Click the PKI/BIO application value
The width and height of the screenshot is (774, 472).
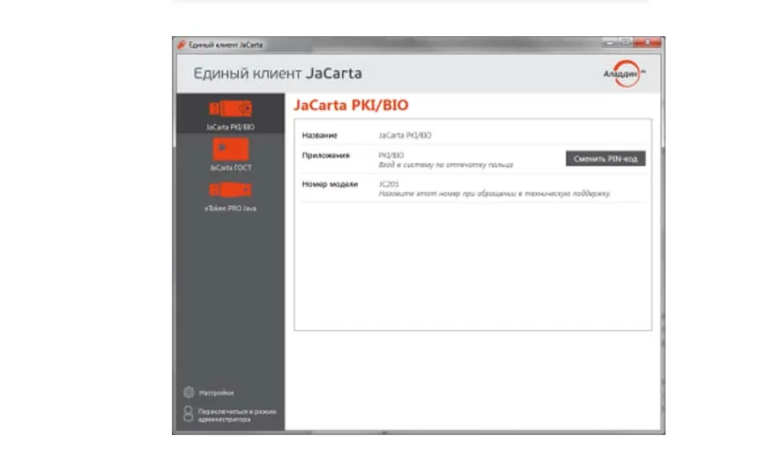tap(391, 155)
